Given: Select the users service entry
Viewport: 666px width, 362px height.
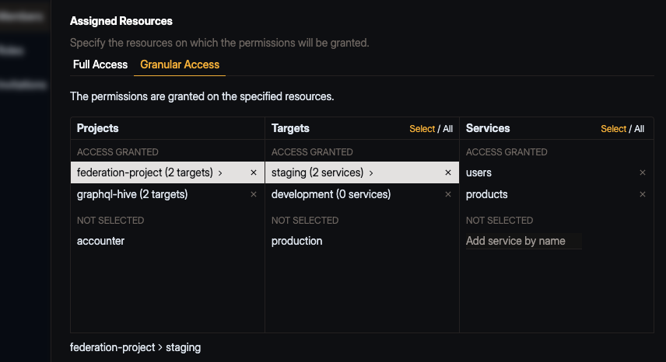Looking at the screenshot, I should pos(479,172).
